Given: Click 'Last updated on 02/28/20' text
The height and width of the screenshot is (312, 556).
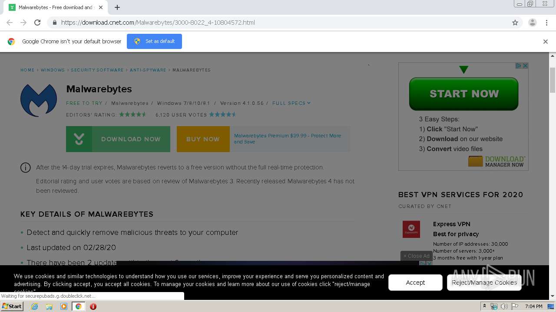Looking at the screenshot, I should [x=71, y=247].
